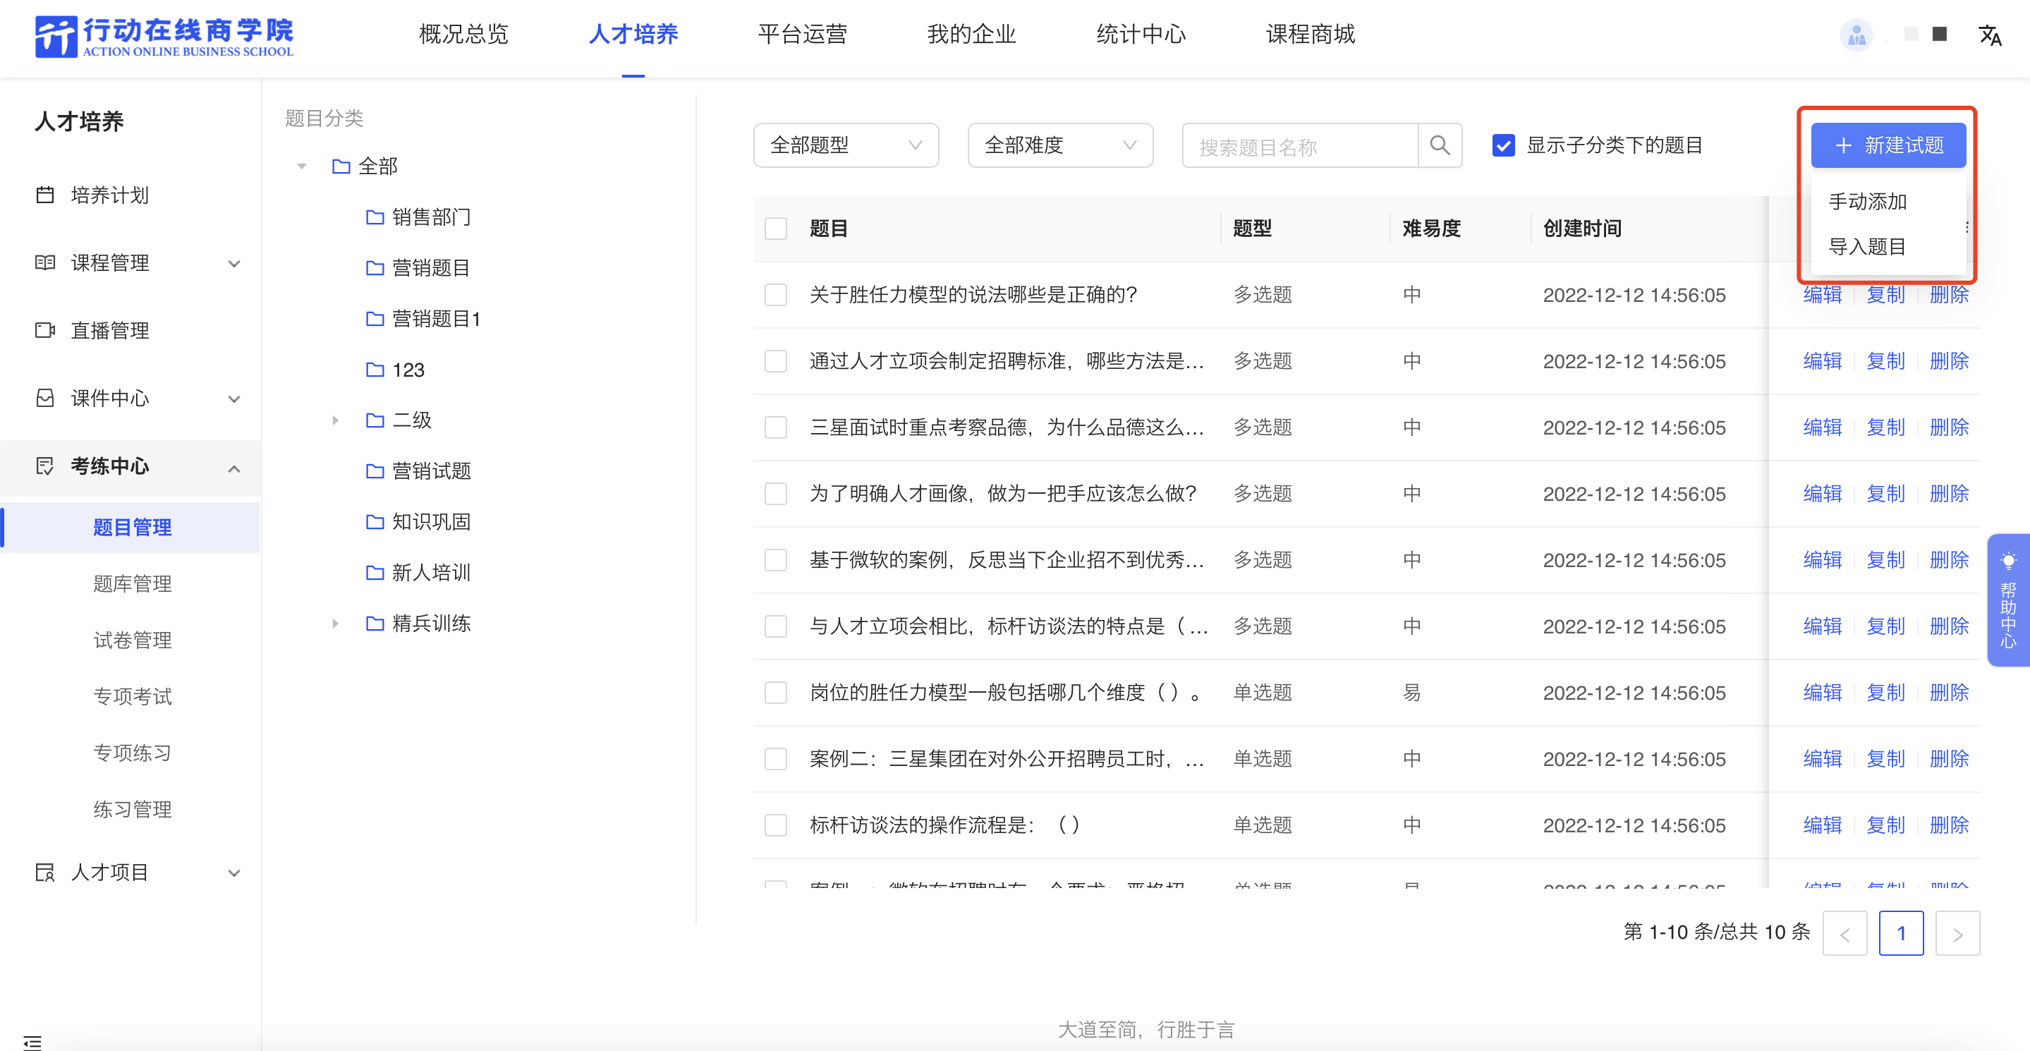Copy 案例二：三星集团 row
This screenshot has height=1051, width=2030.
[1885, 759]
